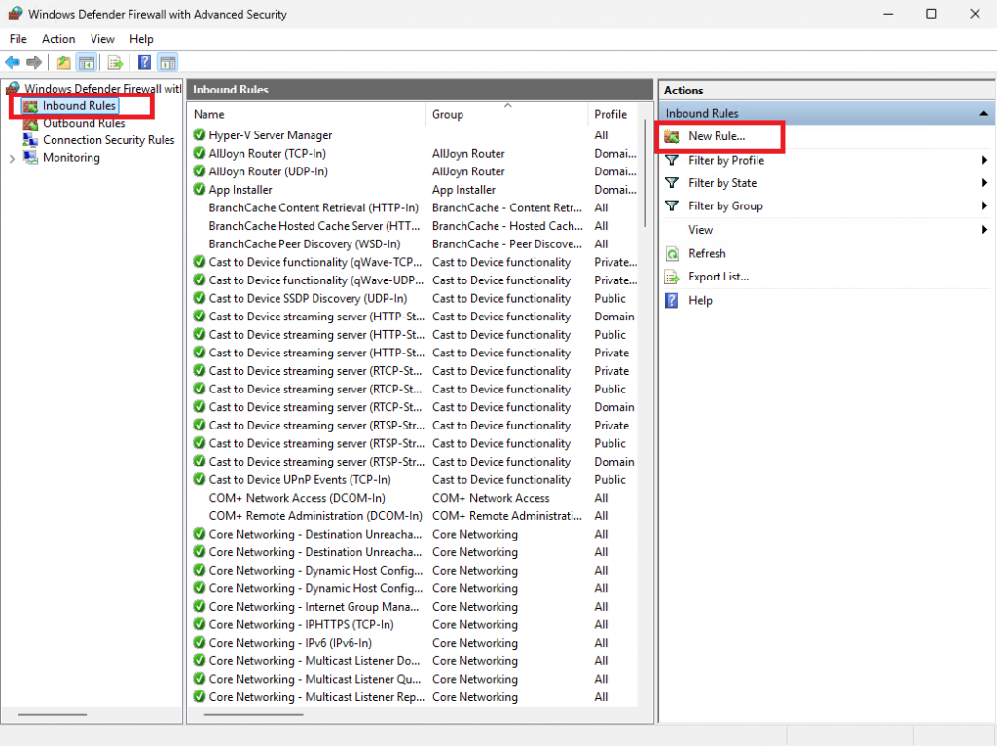Click Filter by State action

pyautogui.click(x=722, y=183)
